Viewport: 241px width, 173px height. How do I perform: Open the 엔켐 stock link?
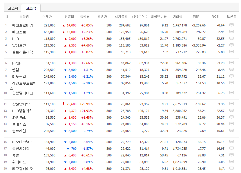click(x=16, y=70)
